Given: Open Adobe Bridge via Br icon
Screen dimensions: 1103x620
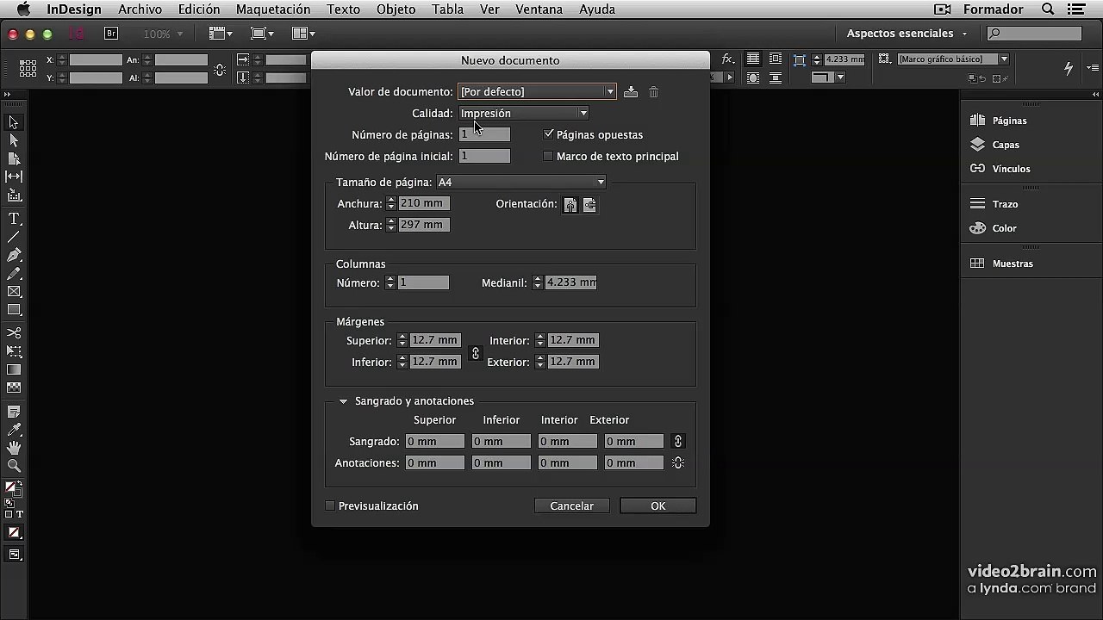Looking at the screenshot, I should (111, 34).
